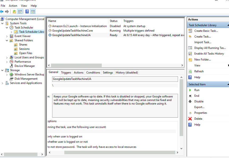The height and width of the screenshot is (158, 229).
Task: Collapse the Shared Folders tree node
Action: click(7, 40)
